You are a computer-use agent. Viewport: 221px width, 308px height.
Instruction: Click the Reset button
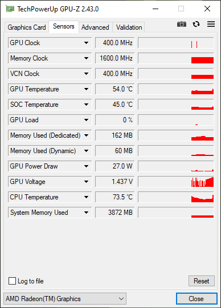pos(202,281)
